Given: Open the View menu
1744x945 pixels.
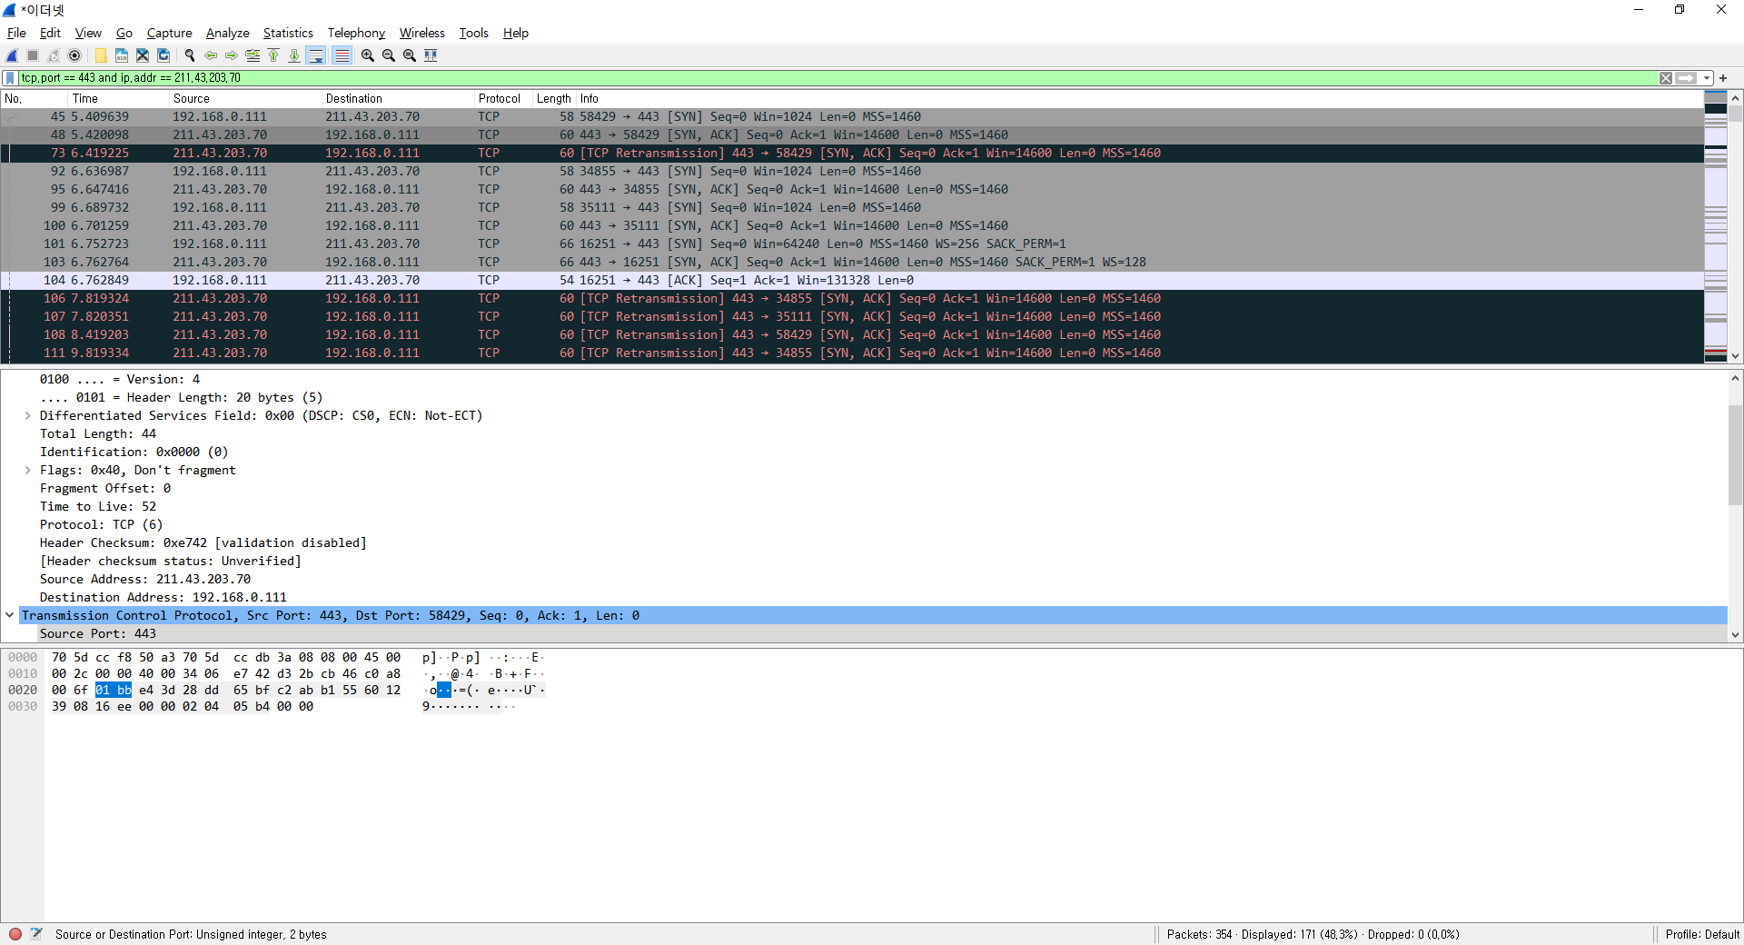Looking at the screenshot, I should tap(88, 33).
